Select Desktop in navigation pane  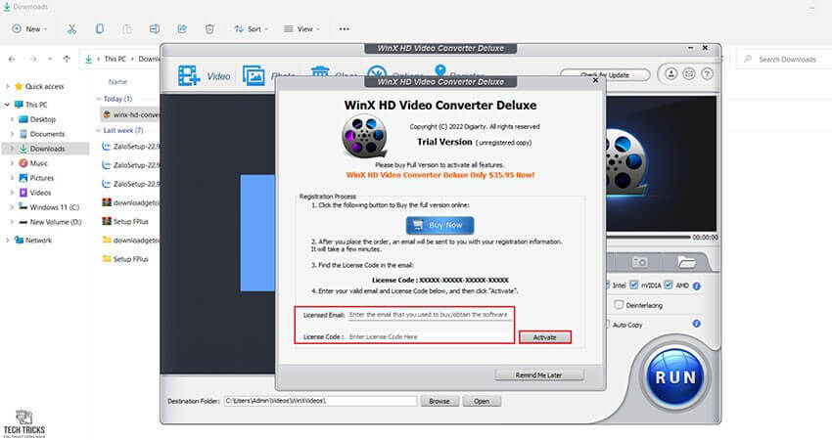pyautogui.click(x=42, y=119)
